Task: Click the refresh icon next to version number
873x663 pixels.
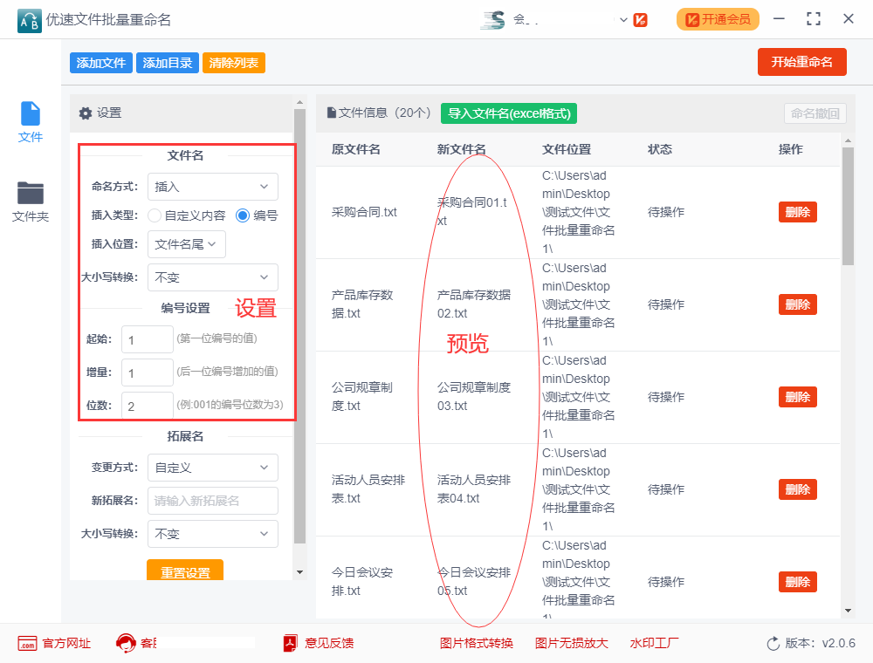Action: click(772, 643)
